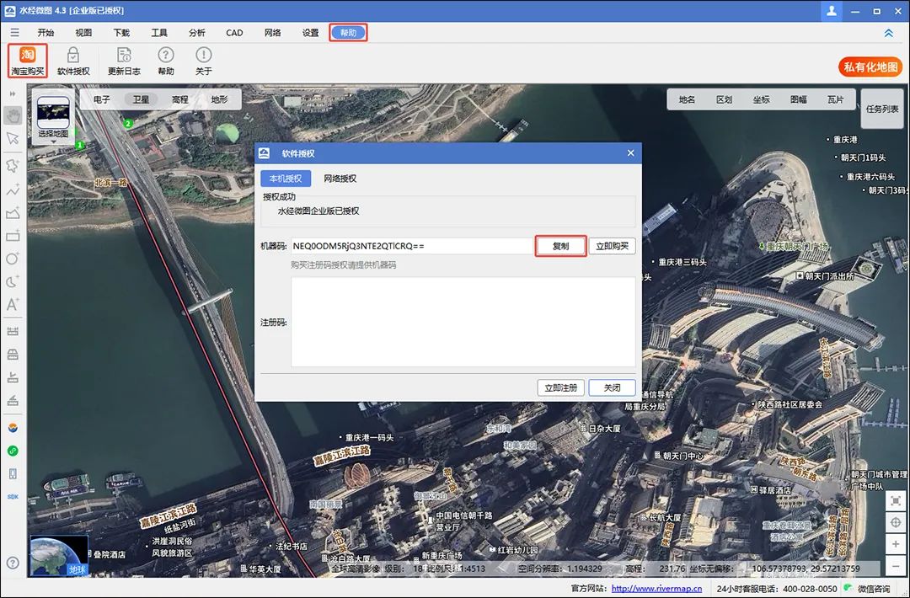Click the user account icon in title bar
The height and width of the screenshot is (598, 910).
coord(831,11)
